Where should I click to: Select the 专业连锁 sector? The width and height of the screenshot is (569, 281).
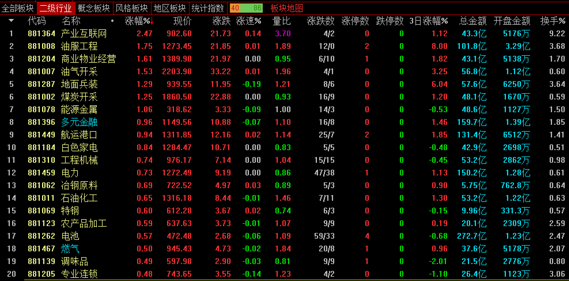pyautogui.click(x=79, y=274)
